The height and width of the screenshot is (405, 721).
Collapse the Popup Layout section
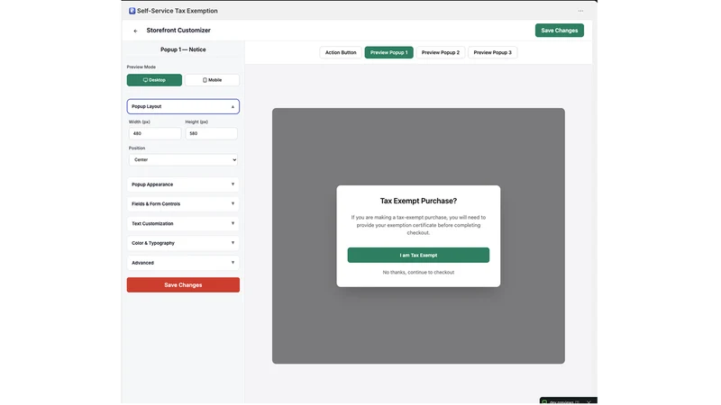click(x=183, y=106)
